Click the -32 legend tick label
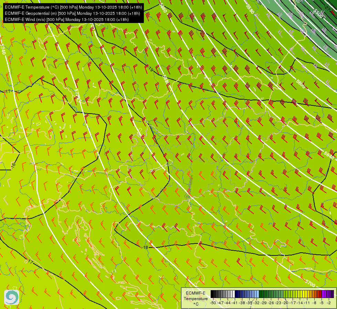The height and width of the screenshot is (309, 337). (256, 303)
